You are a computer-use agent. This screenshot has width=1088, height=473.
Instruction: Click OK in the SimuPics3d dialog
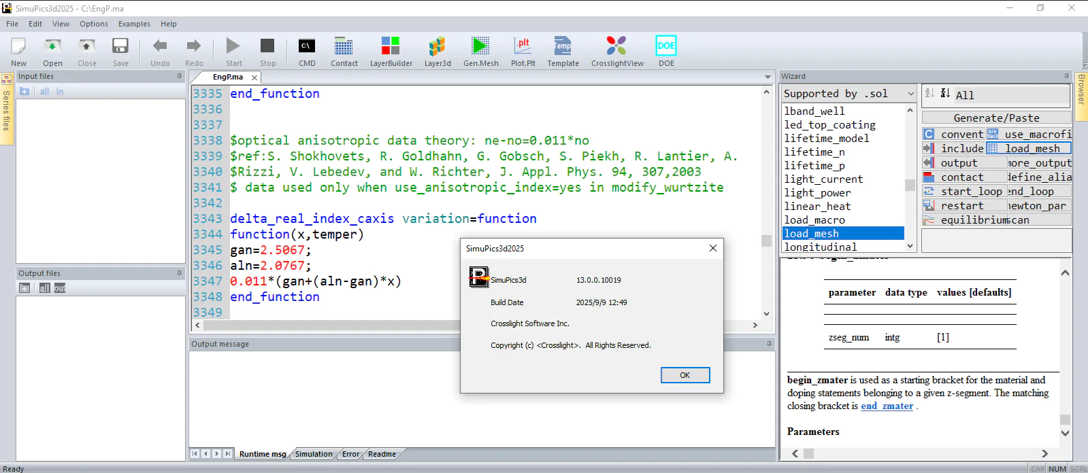click(x=685, y=375)
